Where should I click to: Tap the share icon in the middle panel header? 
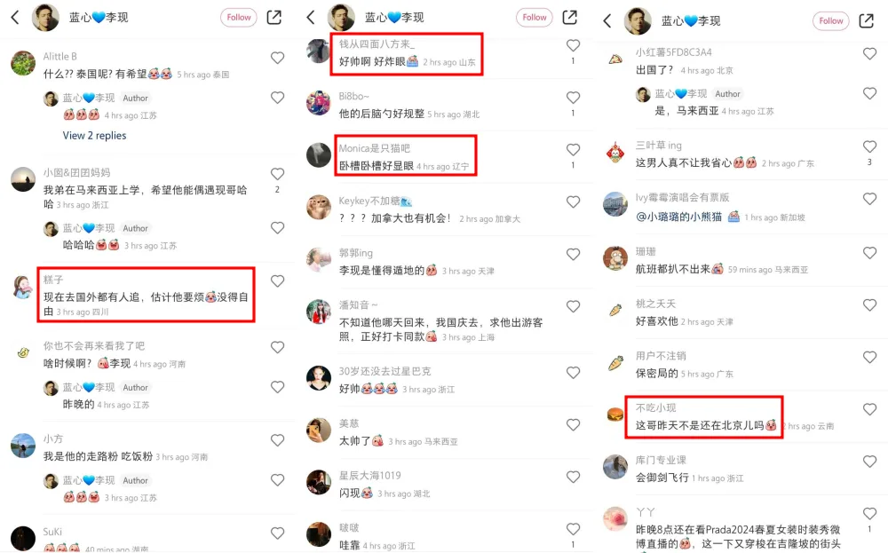click(x=570, y=18)
